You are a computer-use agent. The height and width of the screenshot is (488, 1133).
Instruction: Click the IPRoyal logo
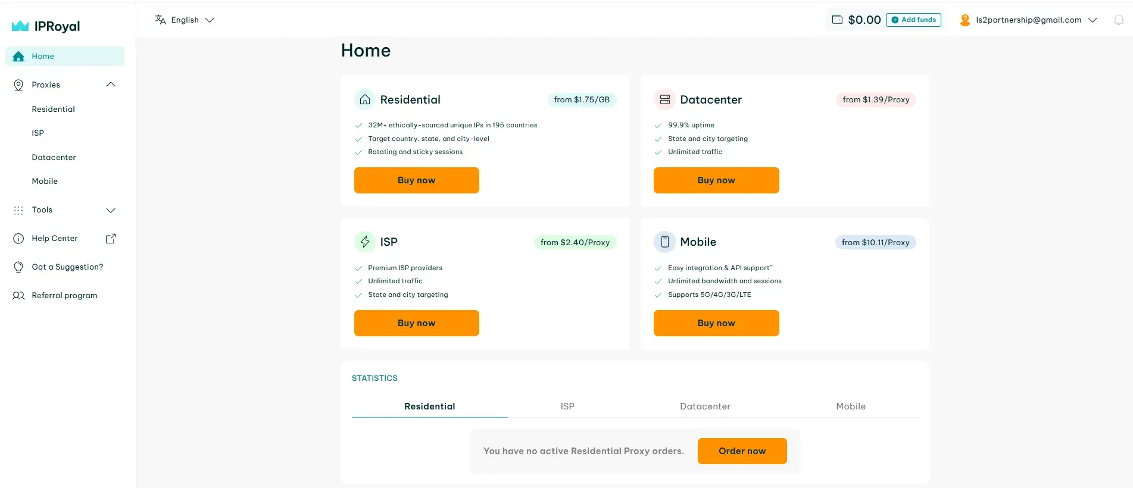(x=46, y=26)
